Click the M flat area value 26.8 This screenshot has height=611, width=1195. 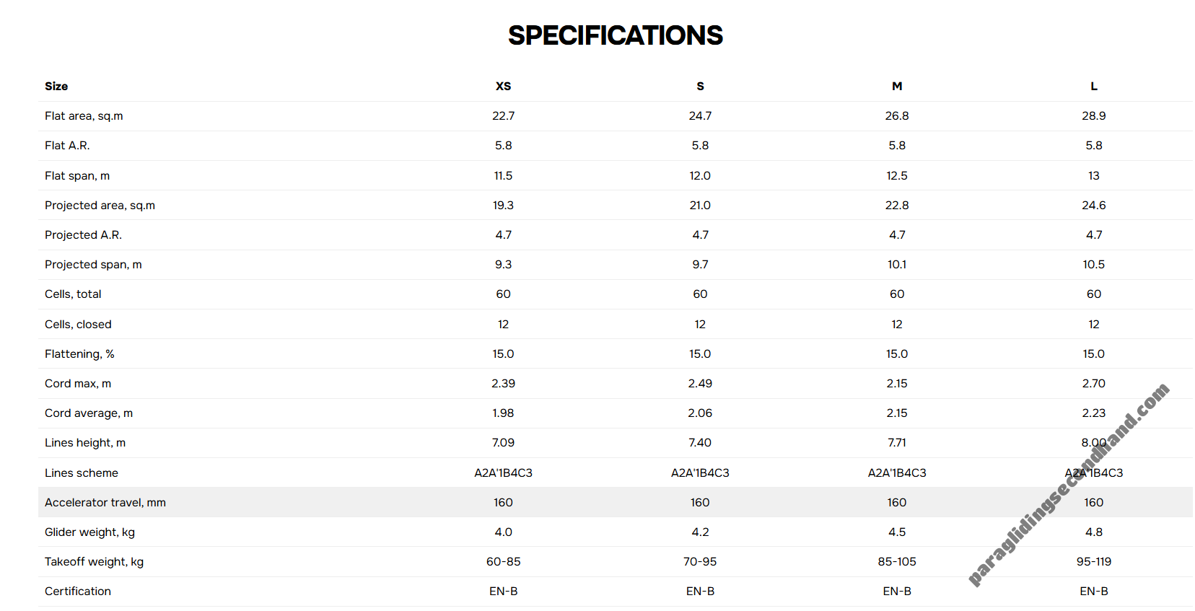897,116
